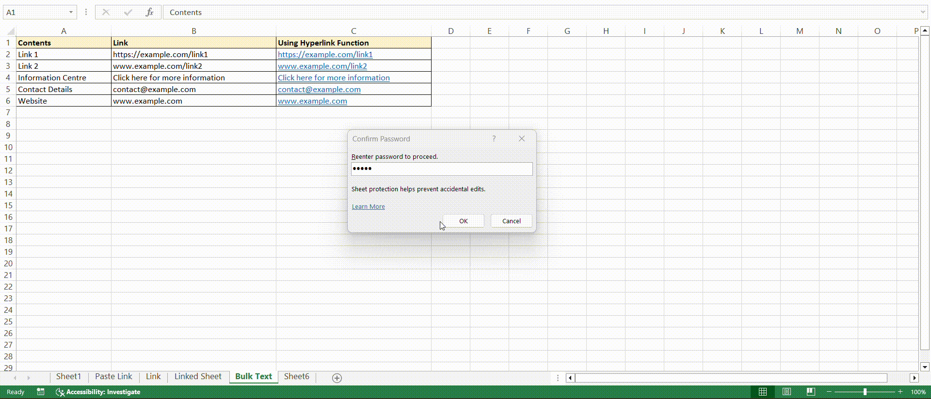Switch to the Sheet6 tab
The width and height of the screenshot is (931, 399).
297,376
